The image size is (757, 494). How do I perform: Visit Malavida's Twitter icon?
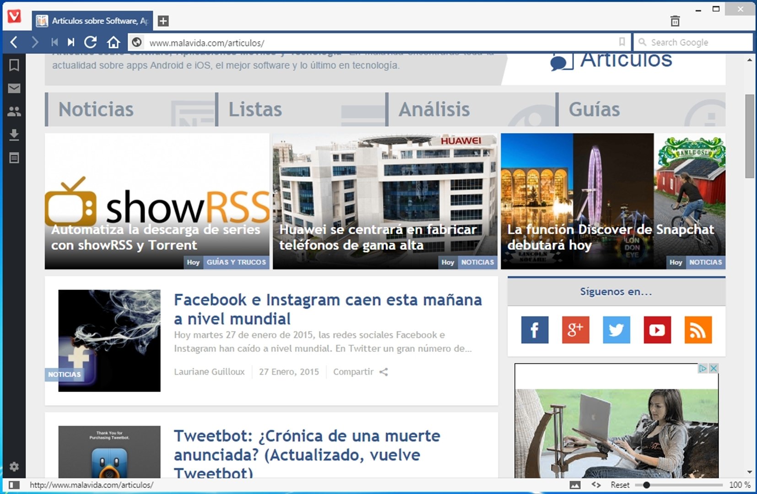[x=616, y=330]
